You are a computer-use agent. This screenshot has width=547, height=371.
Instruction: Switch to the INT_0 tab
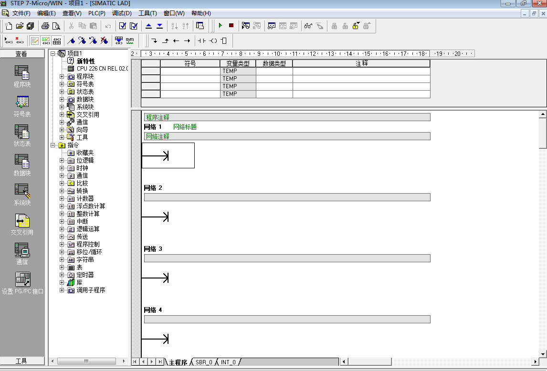[x=228, y=362]
